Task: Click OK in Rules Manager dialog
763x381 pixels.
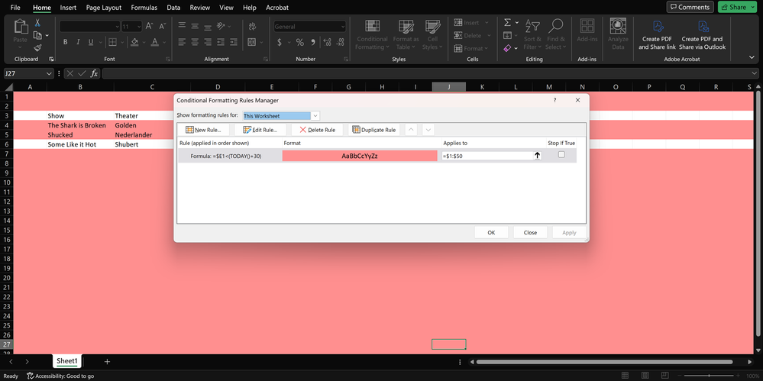Action: tap(491, 233)
